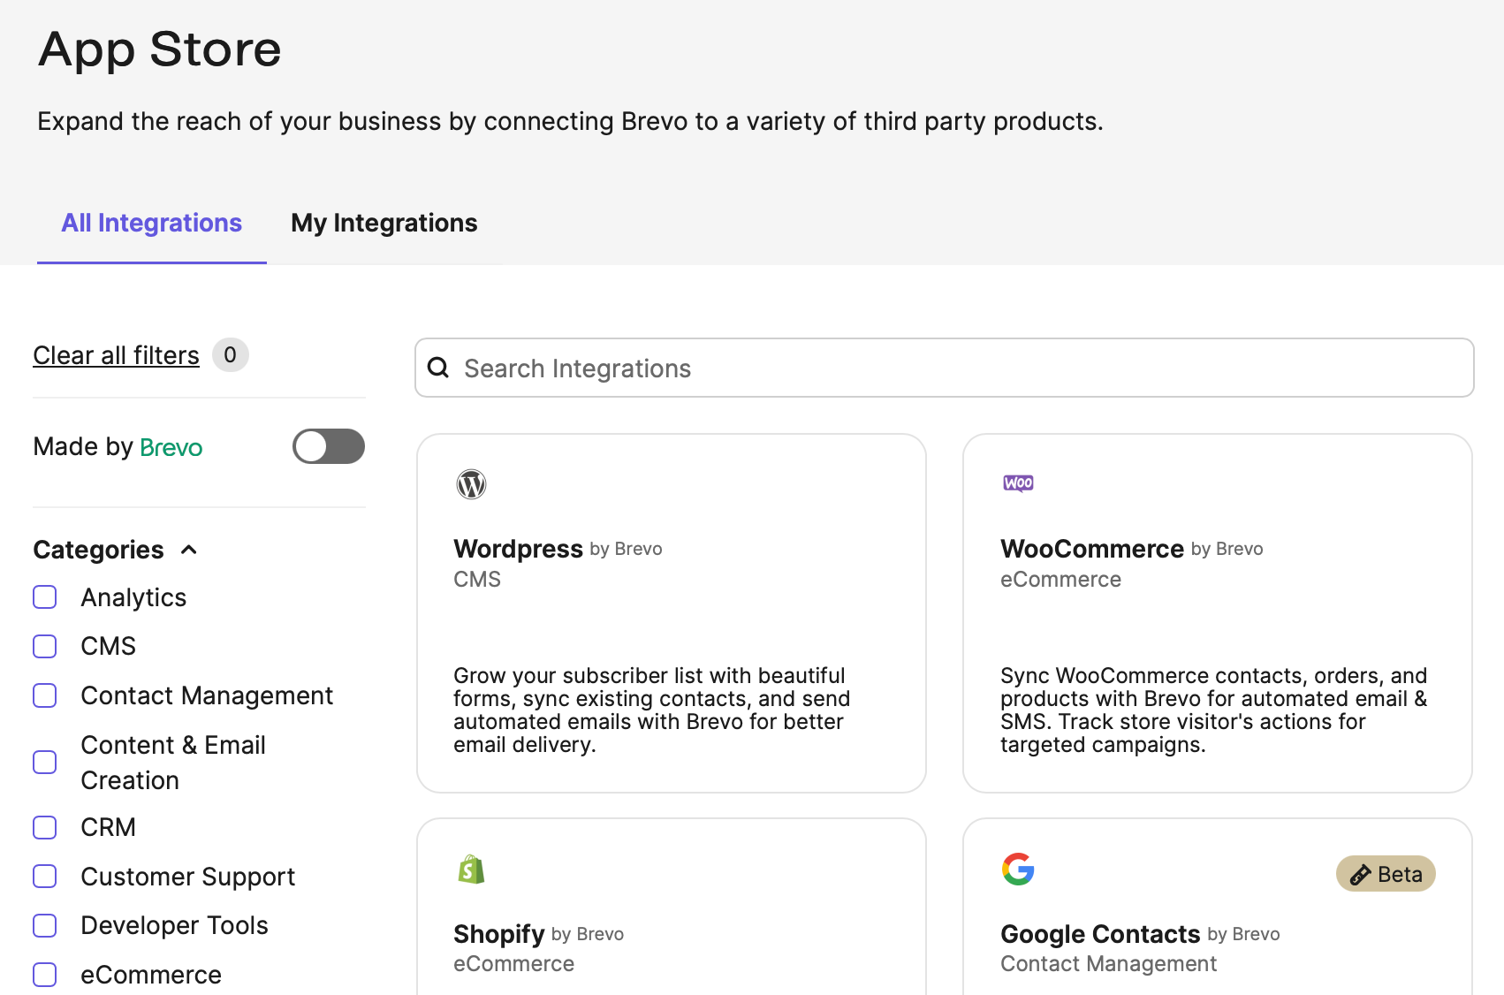This screenshot has width=1504, height=995.
Task: Click the filter count badge
Action: pyautogui.click(x=230, y=355)
